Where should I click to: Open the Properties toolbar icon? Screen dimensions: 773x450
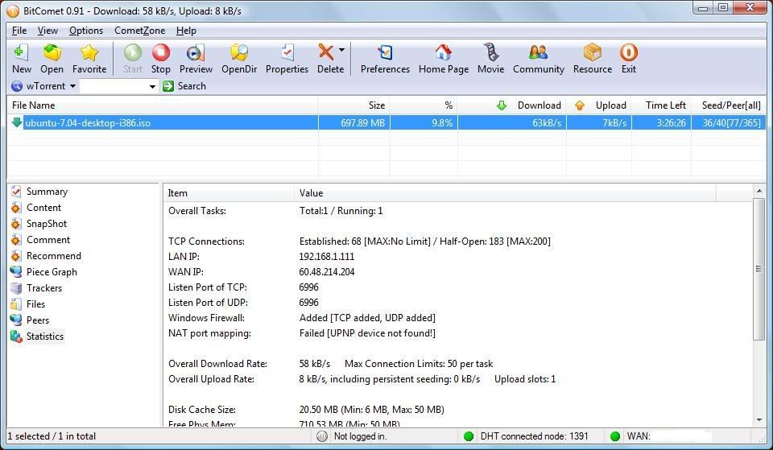pyautogui.click(x=287, y=53)
